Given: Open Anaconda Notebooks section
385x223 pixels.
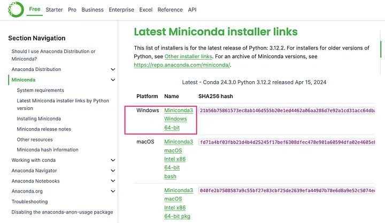Looking at the screenshot, I should [x=36, y=181].
